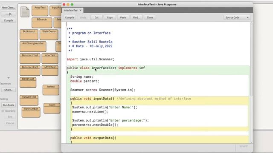
Task: Click the Copy button
Action: [x=110, y=17]
